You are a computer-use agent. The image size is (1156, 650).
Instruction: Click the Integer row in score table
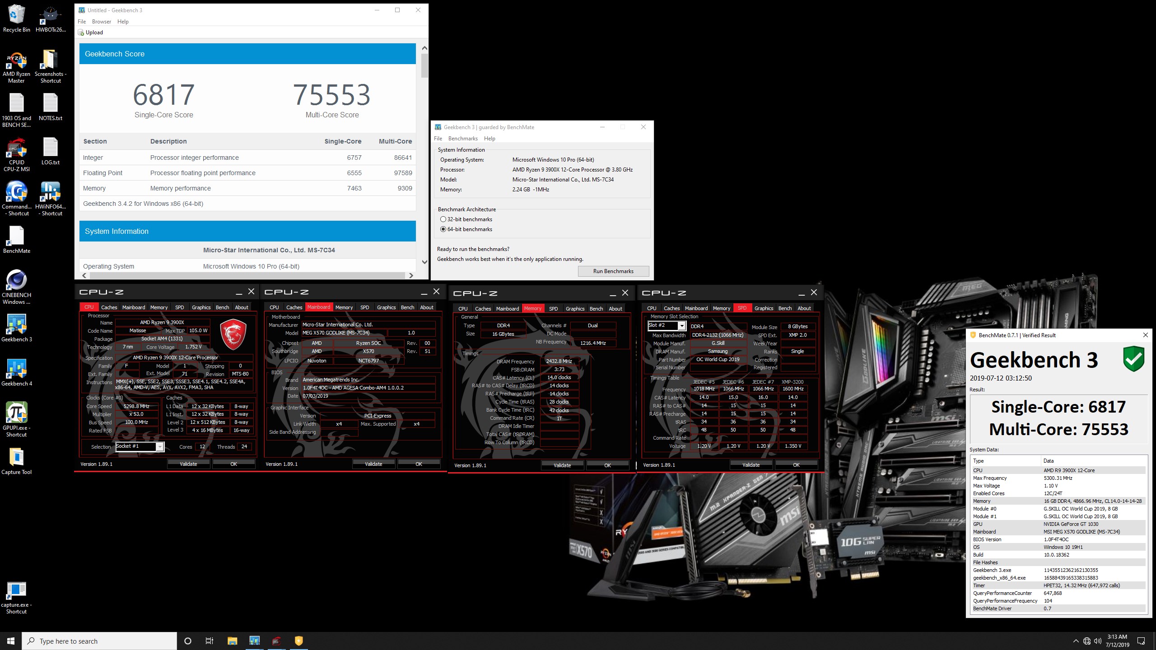[x=247, y=158]
